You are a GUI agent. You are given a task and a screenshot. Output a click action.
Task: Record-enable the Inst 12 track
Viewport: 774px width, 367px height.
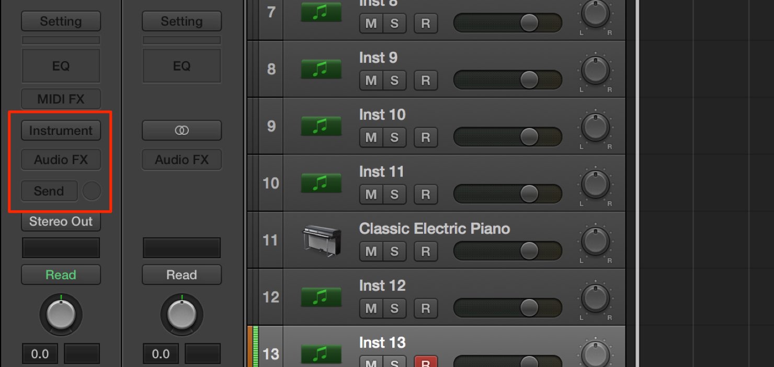click(426, 308)
